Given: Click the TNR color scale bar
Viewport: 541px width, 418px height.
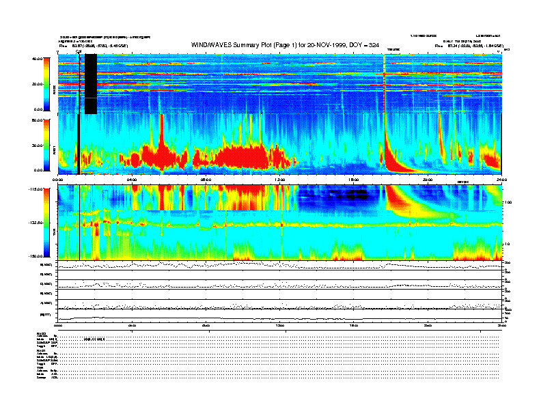Looking at the screenshot, I should tap(47, 223).
